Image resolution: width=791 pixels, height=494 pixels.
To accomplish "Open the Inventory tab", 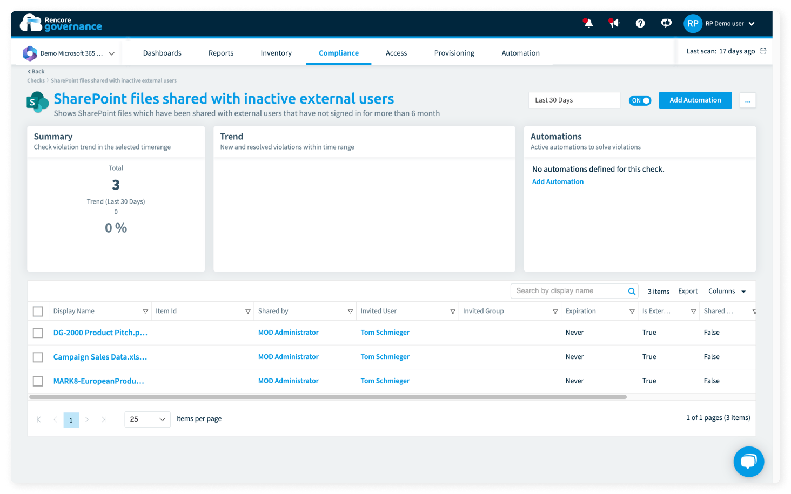I will tap(276, 53).
